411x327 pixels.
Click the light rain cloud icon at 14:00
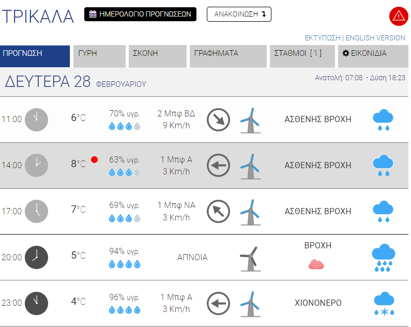(x=383, y=166)
